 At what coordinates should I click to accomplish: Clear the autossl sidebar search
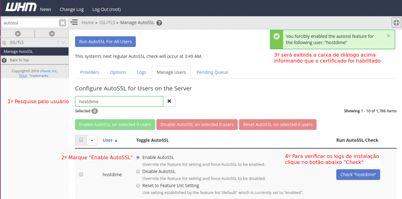coord(62,23)
